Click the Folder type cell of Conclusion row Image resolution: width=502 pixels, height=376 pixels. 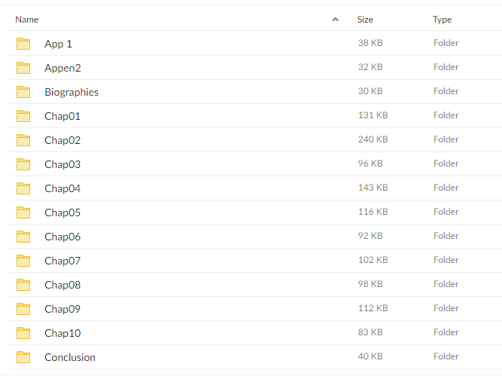point(446,356)
